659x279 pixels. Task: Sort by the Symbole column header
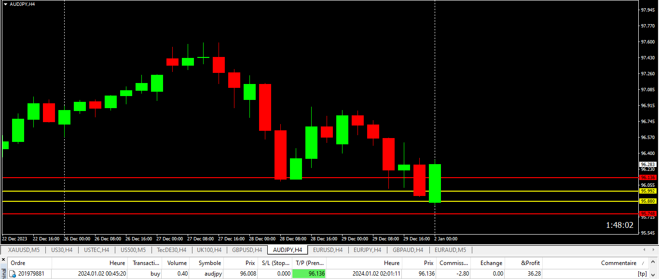coord(206,263)
